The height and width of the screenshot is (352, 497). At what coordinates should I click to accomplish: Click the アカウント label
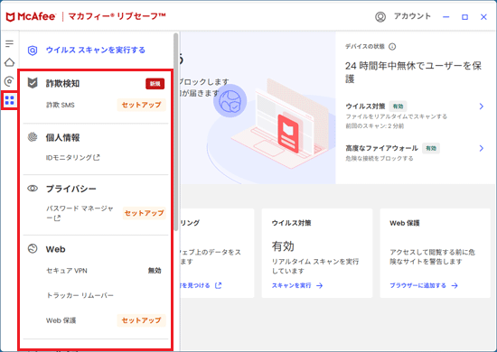(412, 16)
